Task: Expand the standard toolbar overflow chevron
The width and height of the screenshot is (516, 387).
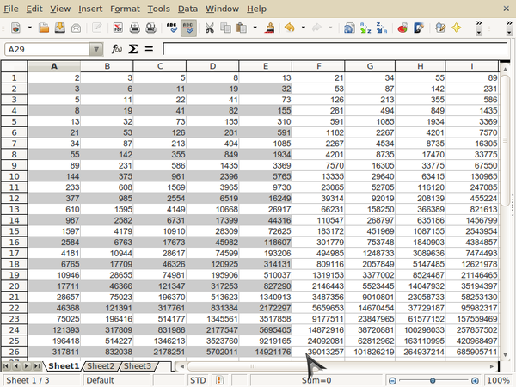Action: click(479, 28)
